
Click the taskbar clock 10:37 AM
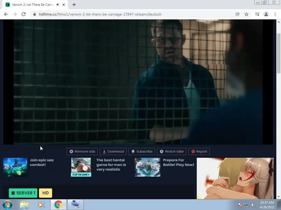267,203
